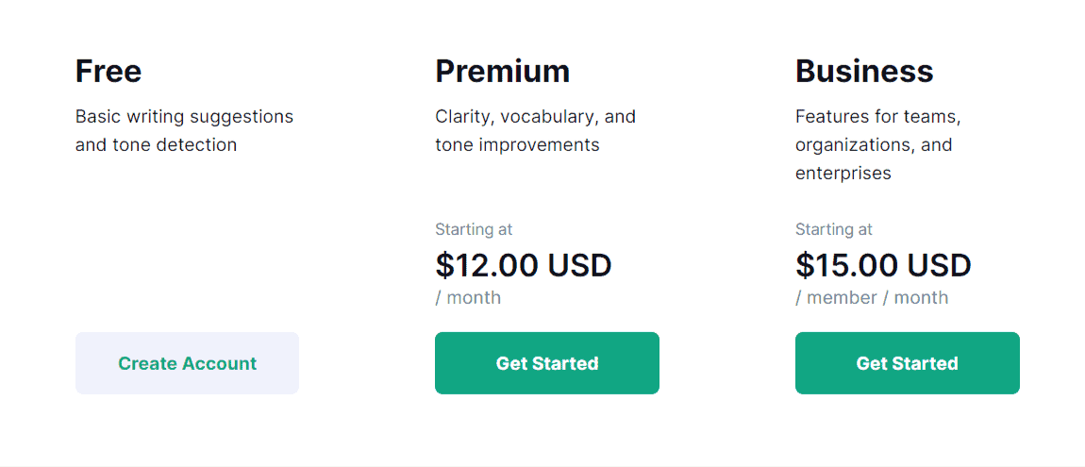
Task: Click "tone improvements" text line
Action: pyautogui.click(x=517, y=145)
